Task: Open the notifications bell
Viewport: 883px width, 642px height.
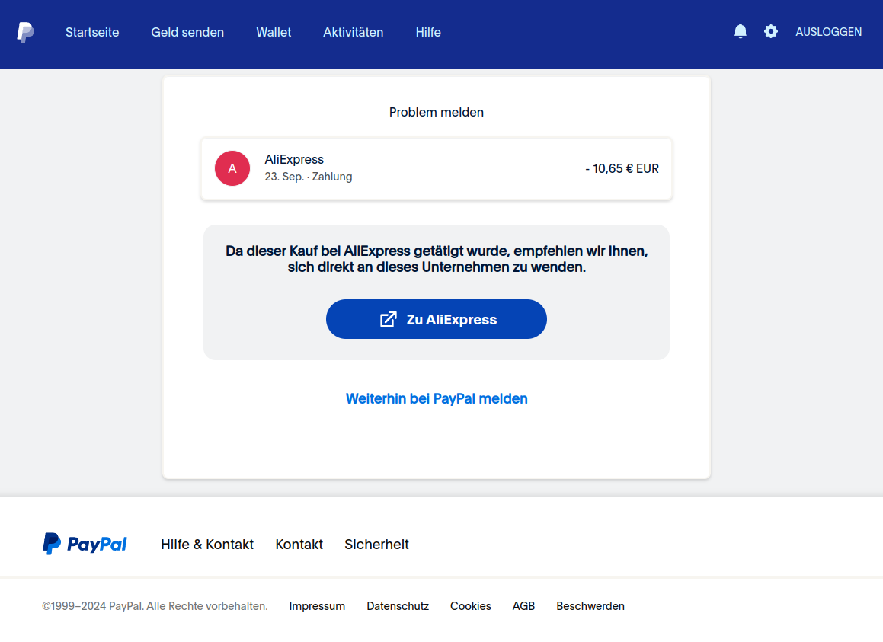Action: (x=741, y=31)
